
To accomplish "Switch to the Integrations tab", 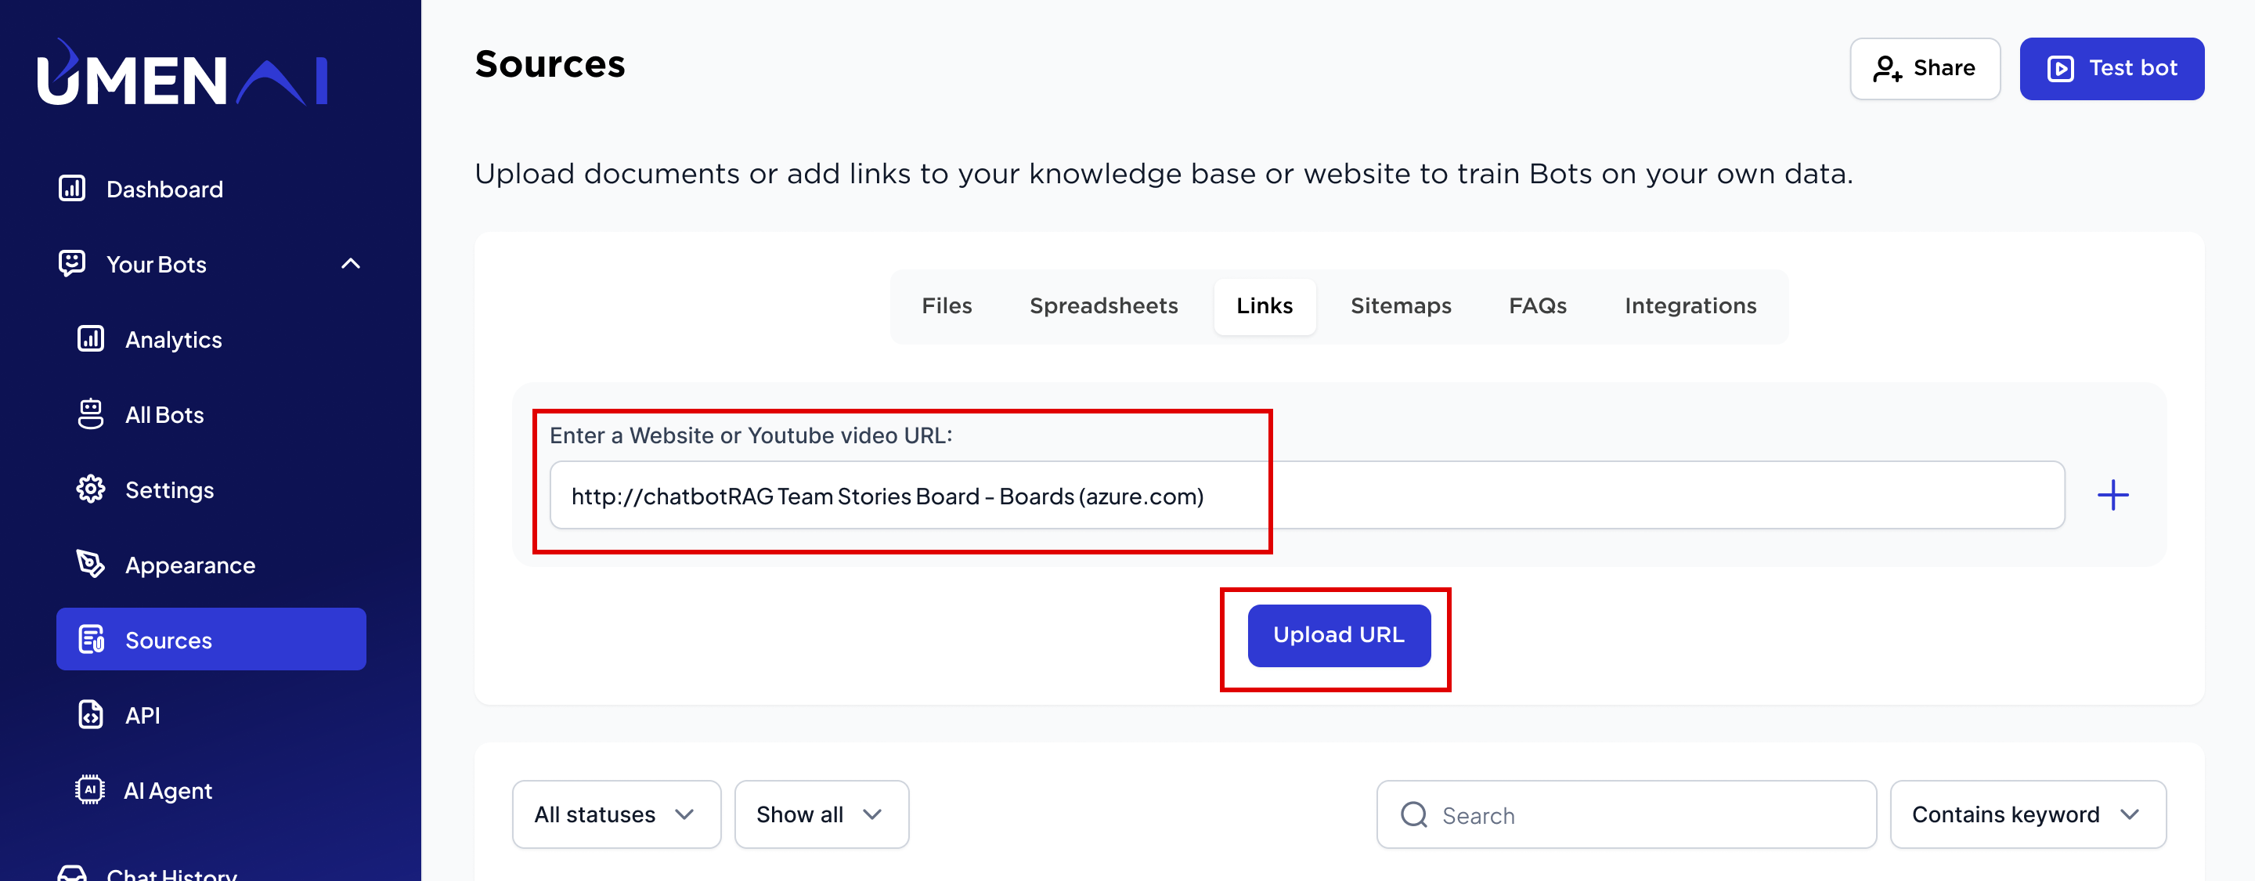I will [x=1690, y=305].
